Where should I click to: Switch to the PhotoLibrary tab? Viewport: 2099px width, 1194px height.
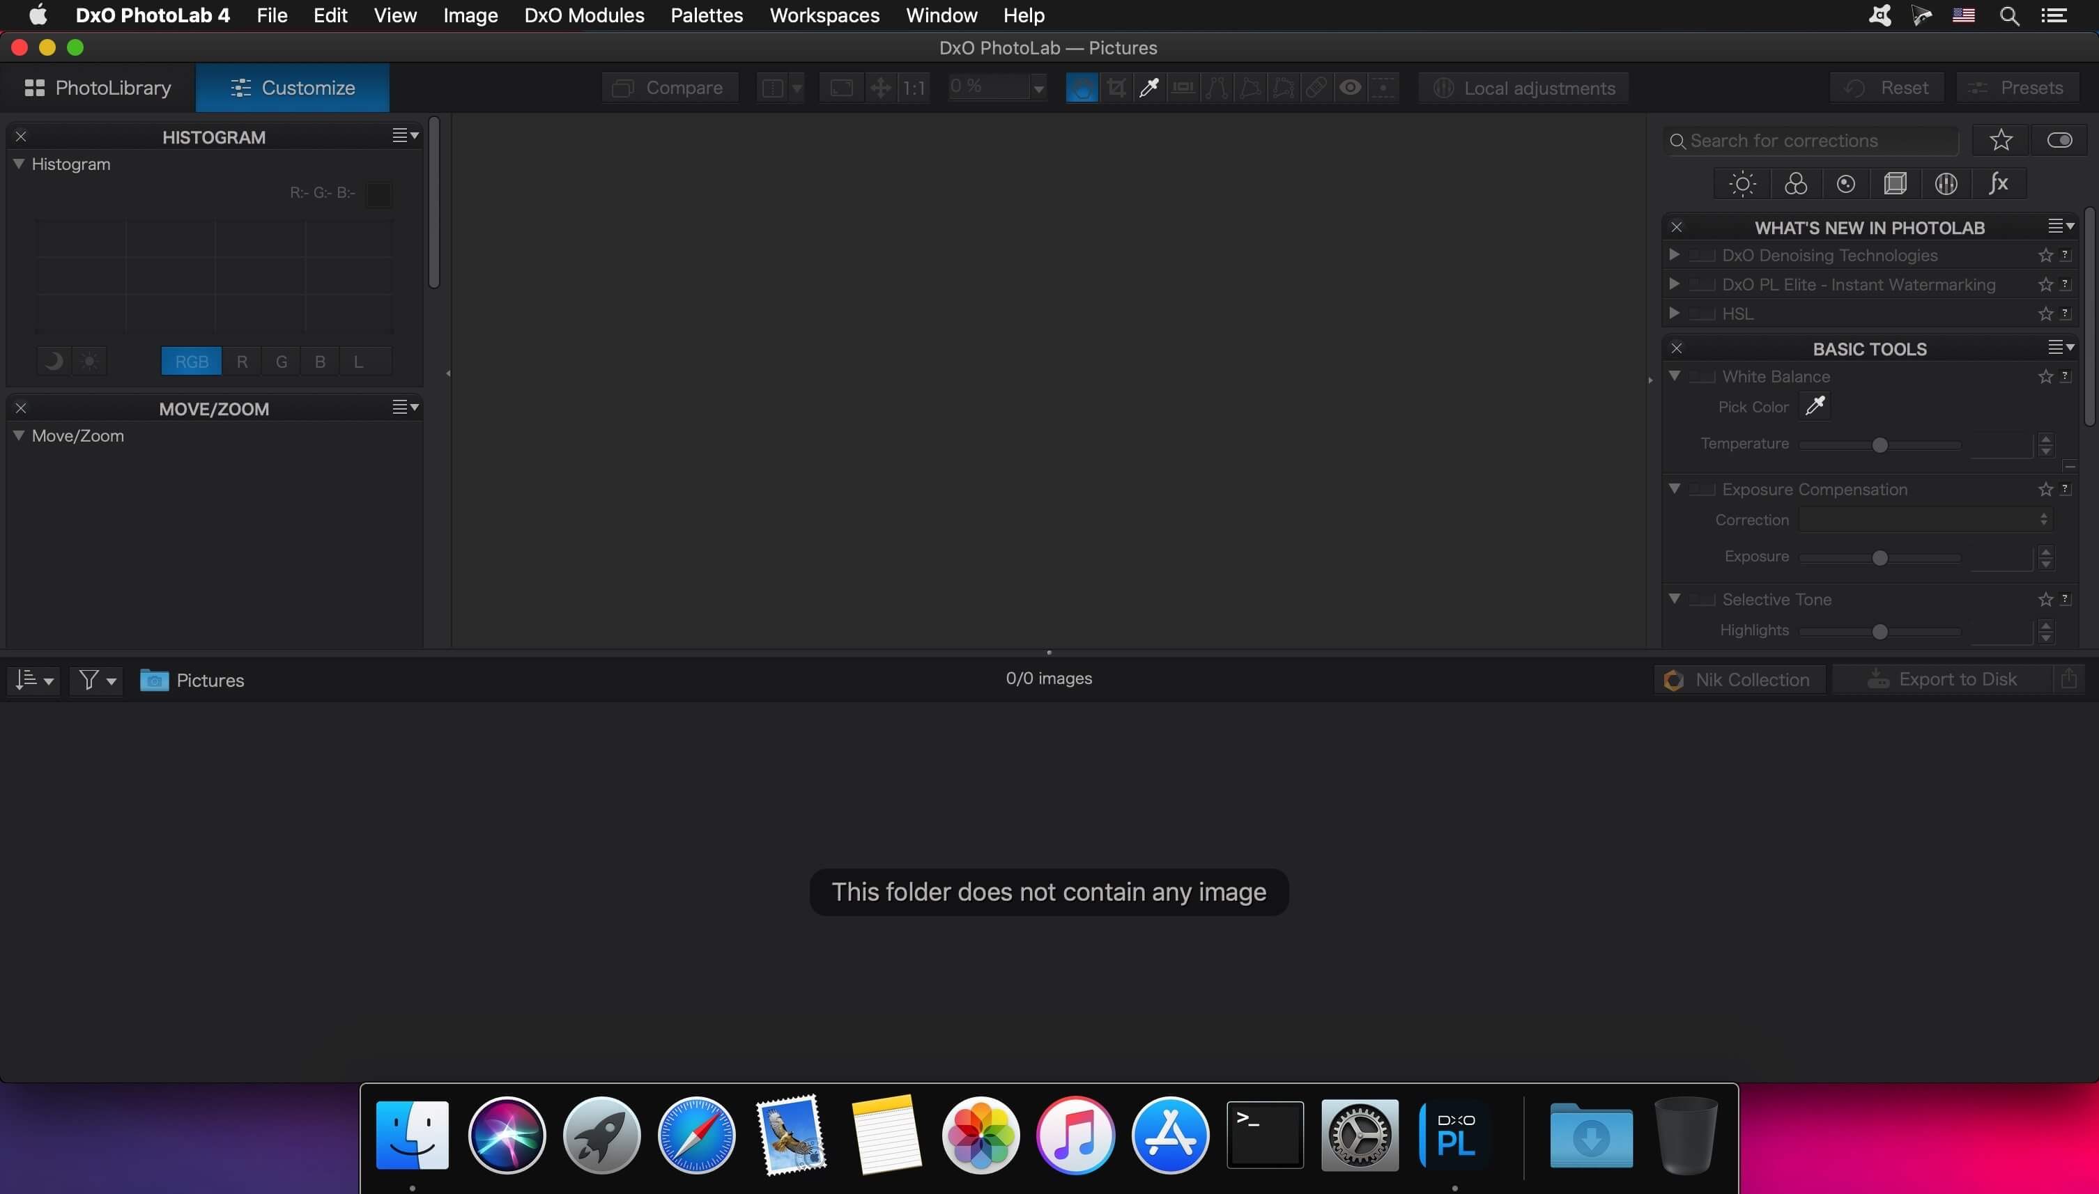pos(98,88)
